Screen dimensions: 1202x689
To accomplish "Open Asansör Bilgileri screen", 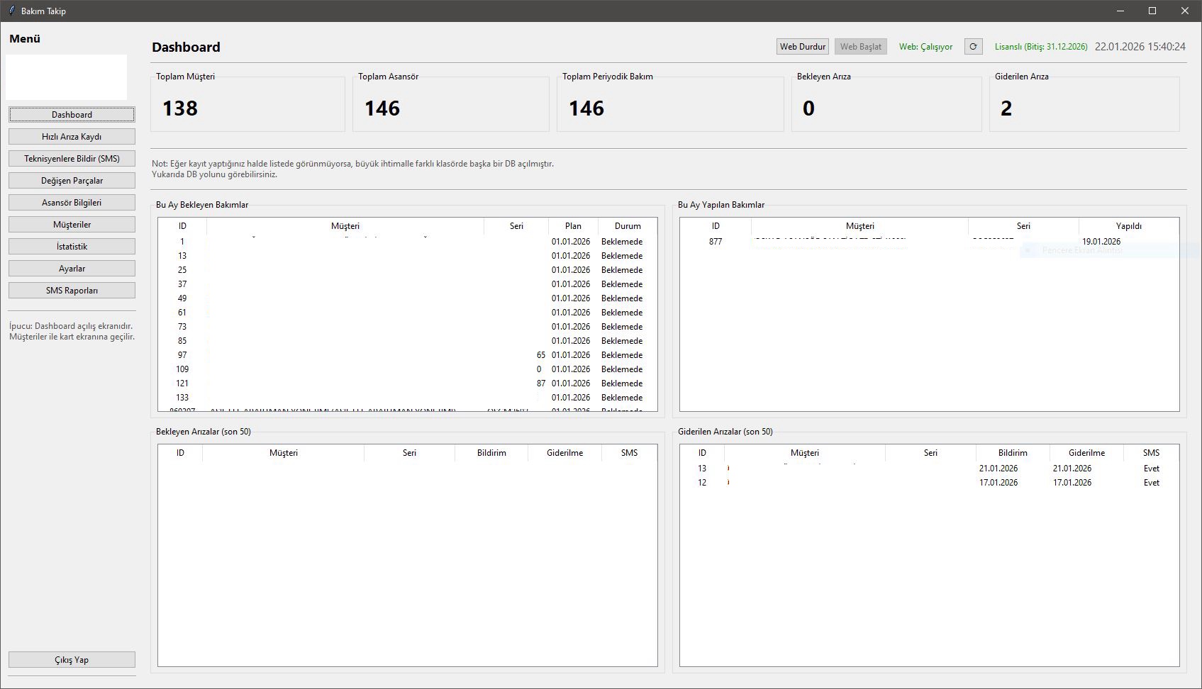I will (71, 202).
